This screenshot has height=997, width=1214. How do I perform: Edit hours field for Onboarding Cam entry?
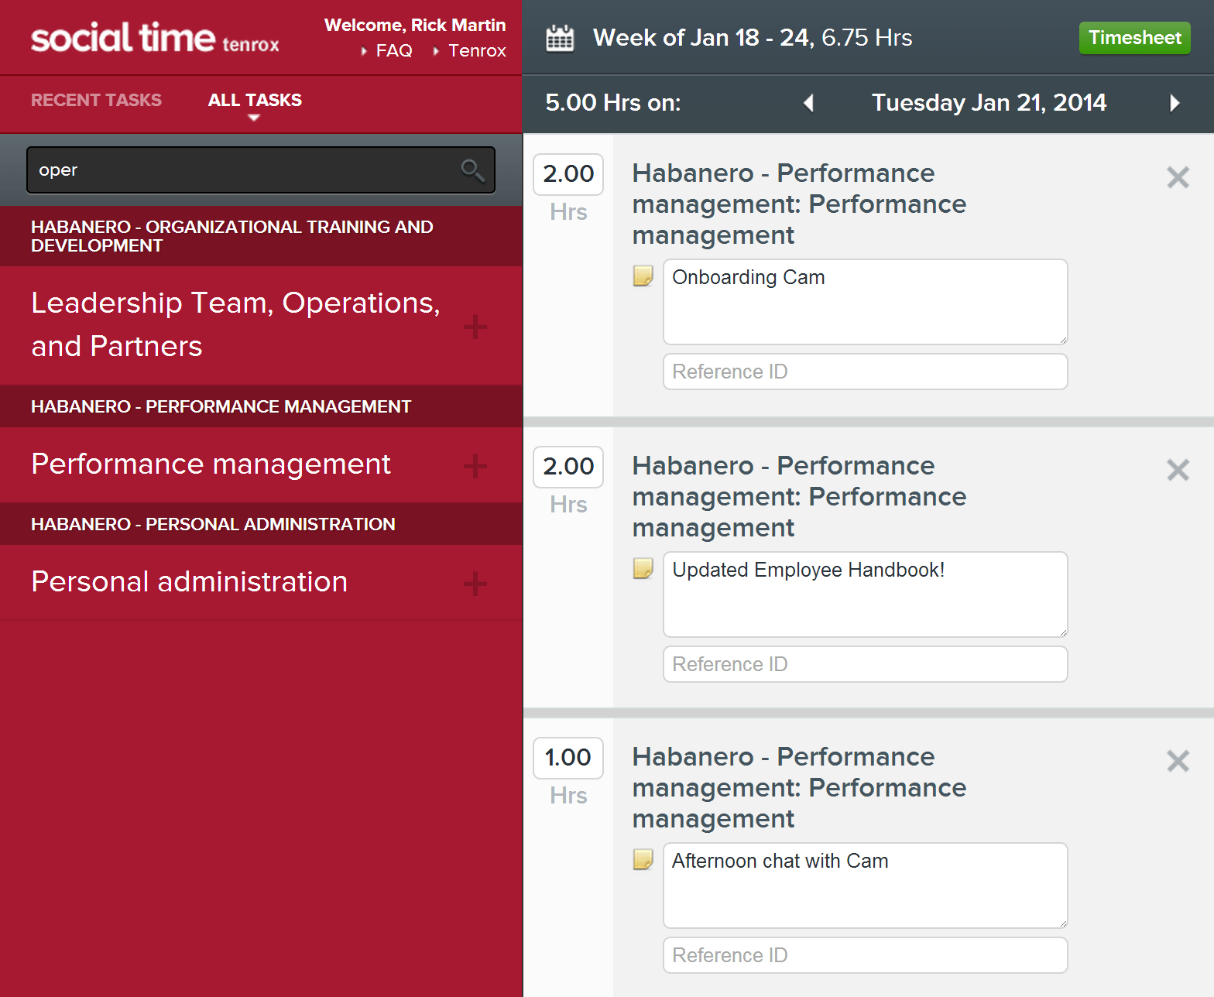tap(568, 174)
